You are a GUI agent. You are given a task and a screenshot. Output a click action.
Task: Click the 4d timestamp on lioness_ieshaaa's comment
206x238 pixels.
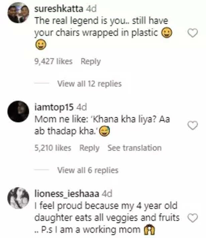click(x=106, y=194)
